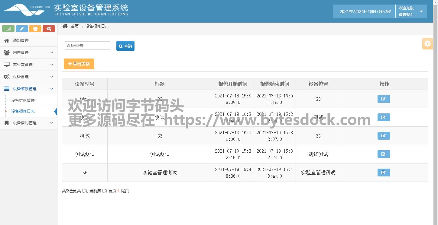The width and height of the screenshot is (438, 225).
Task: Click the green signal bars shortcut icon
Action: 8,29
